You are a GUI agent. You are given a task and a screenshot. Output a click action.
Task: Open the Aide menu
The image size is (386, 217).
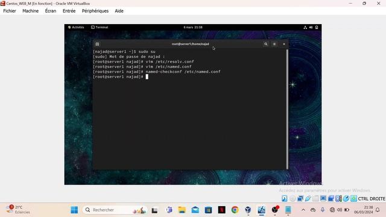click(119, 11)
